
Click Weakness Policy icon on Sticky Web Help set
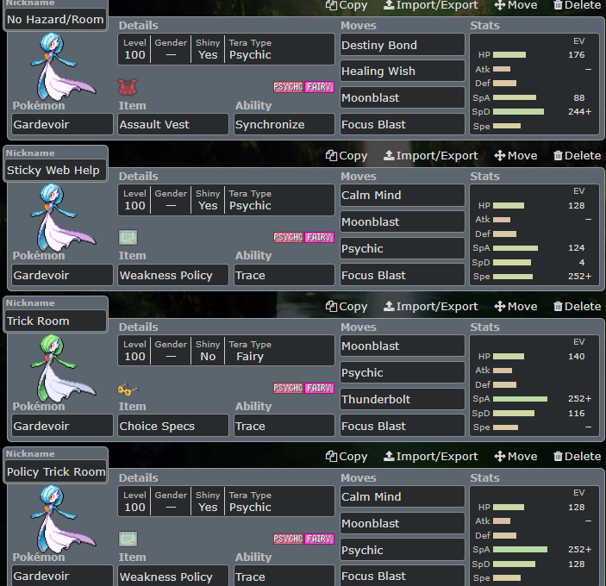[x=128, y=237]
